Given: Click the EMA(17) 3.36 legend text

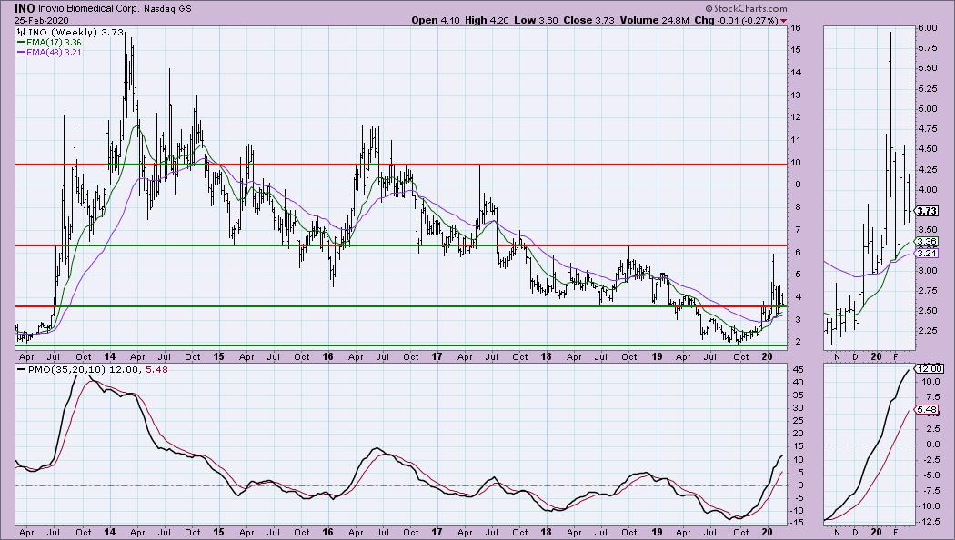Looking at the screenshot, I should pyautogui.click(x=54, y=43).
